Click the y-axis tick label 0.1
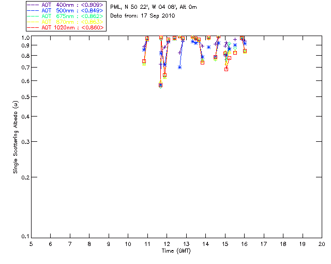This screenshot has height=264, width=331. pos(25,237)
